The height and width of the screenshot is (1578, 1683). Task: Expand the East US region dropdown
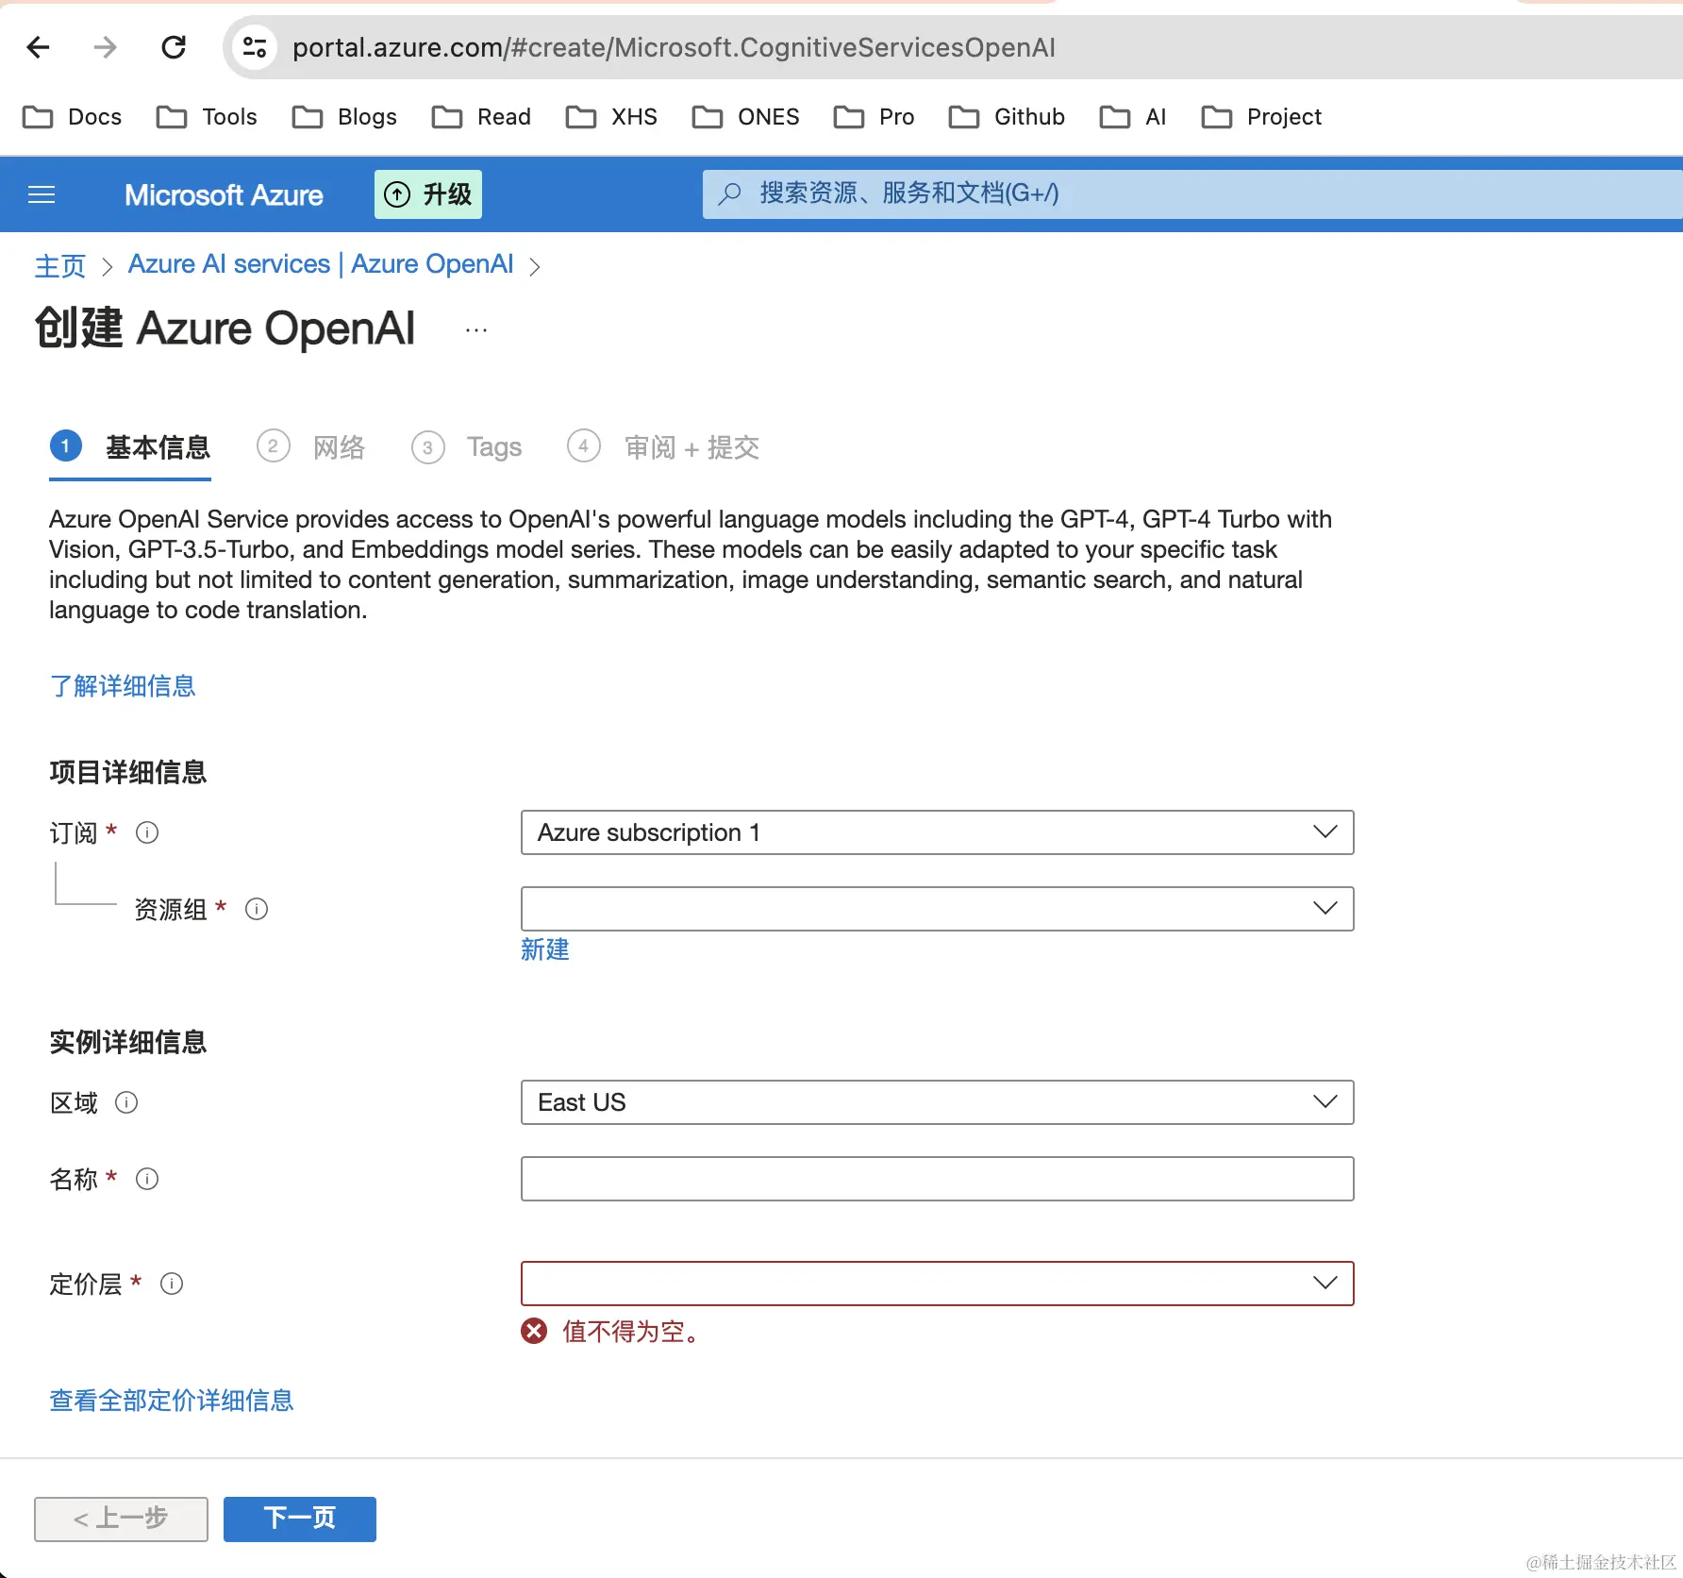pos(938,1102)
